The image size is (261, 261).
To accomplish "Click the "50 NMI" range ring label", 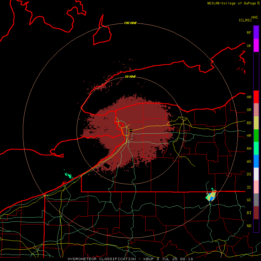I will point(130,77).
